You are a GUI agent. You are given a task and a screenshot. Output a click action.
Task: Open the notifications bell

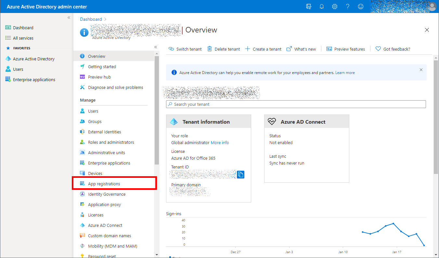pos(322,6)
